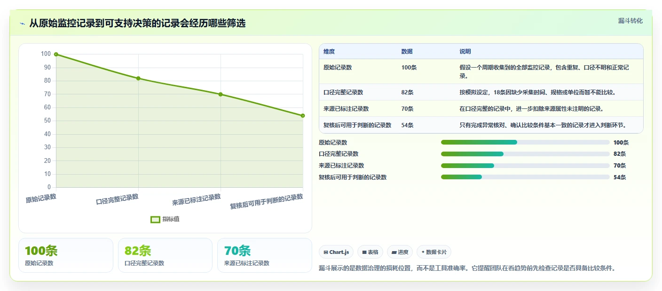Click the 指标值 legend label

tap(171, 219)
